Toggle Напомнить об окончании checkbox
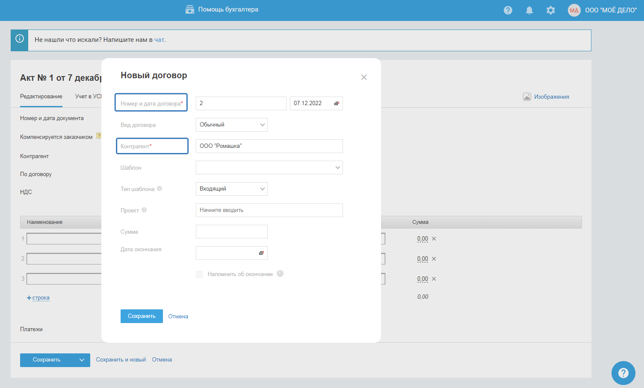The image size is (644, 388). [199, 274]
